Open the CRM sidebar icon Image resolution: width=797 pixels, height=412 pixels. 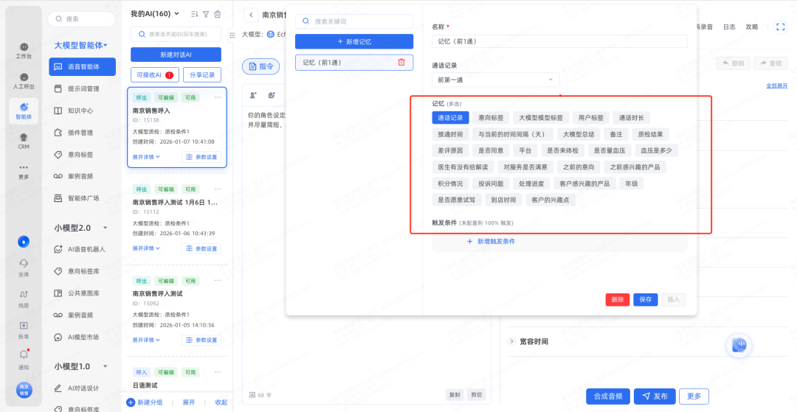(x=24, y=139)
